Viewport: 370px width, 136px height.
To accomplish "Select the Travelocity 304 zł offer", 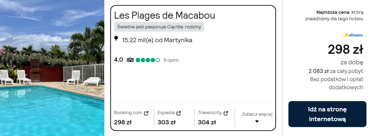I will point(207,122).
